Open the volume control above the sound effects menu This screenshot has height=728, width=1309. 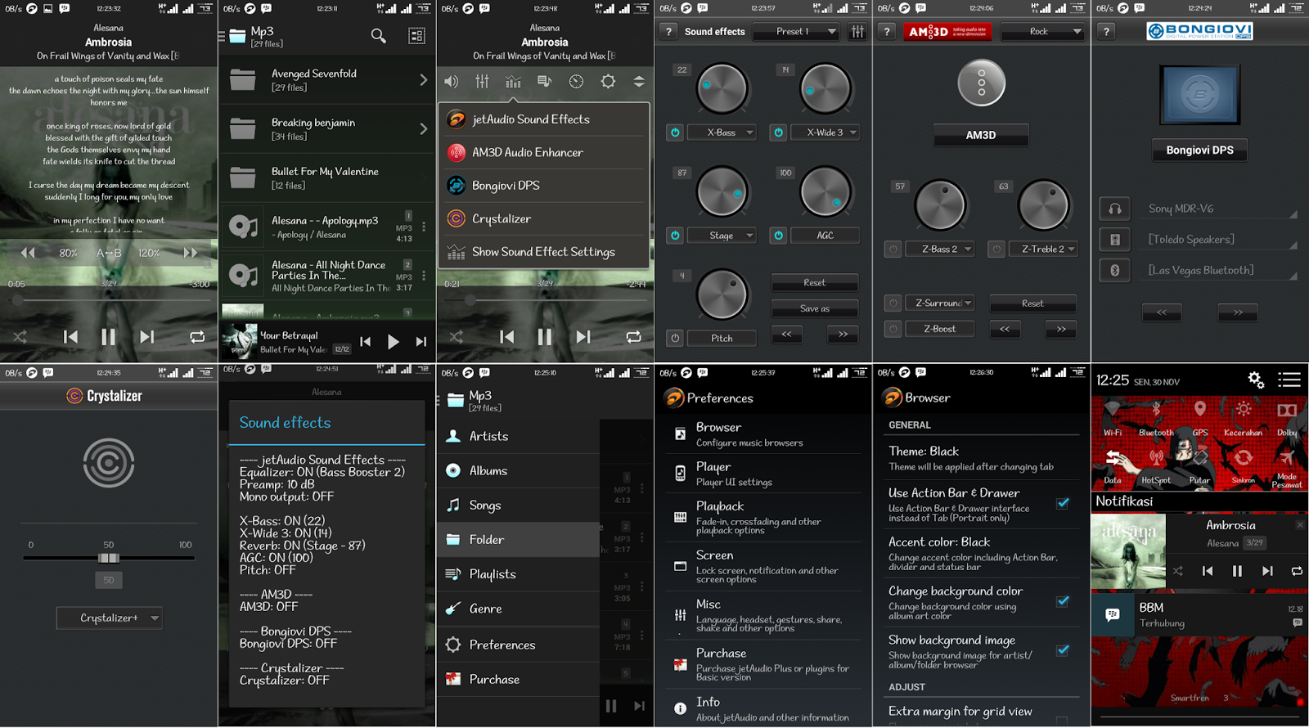coord(452,81)
